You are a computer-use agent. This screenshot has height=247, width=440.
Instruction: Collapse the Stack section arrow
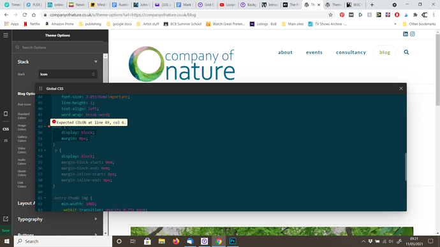click(x=96, y=62)
